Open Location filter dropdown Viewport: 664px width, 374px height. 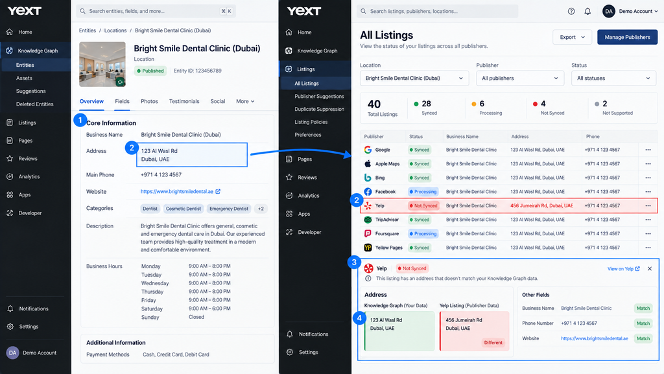pyautogui.click(x=414, y=78)
